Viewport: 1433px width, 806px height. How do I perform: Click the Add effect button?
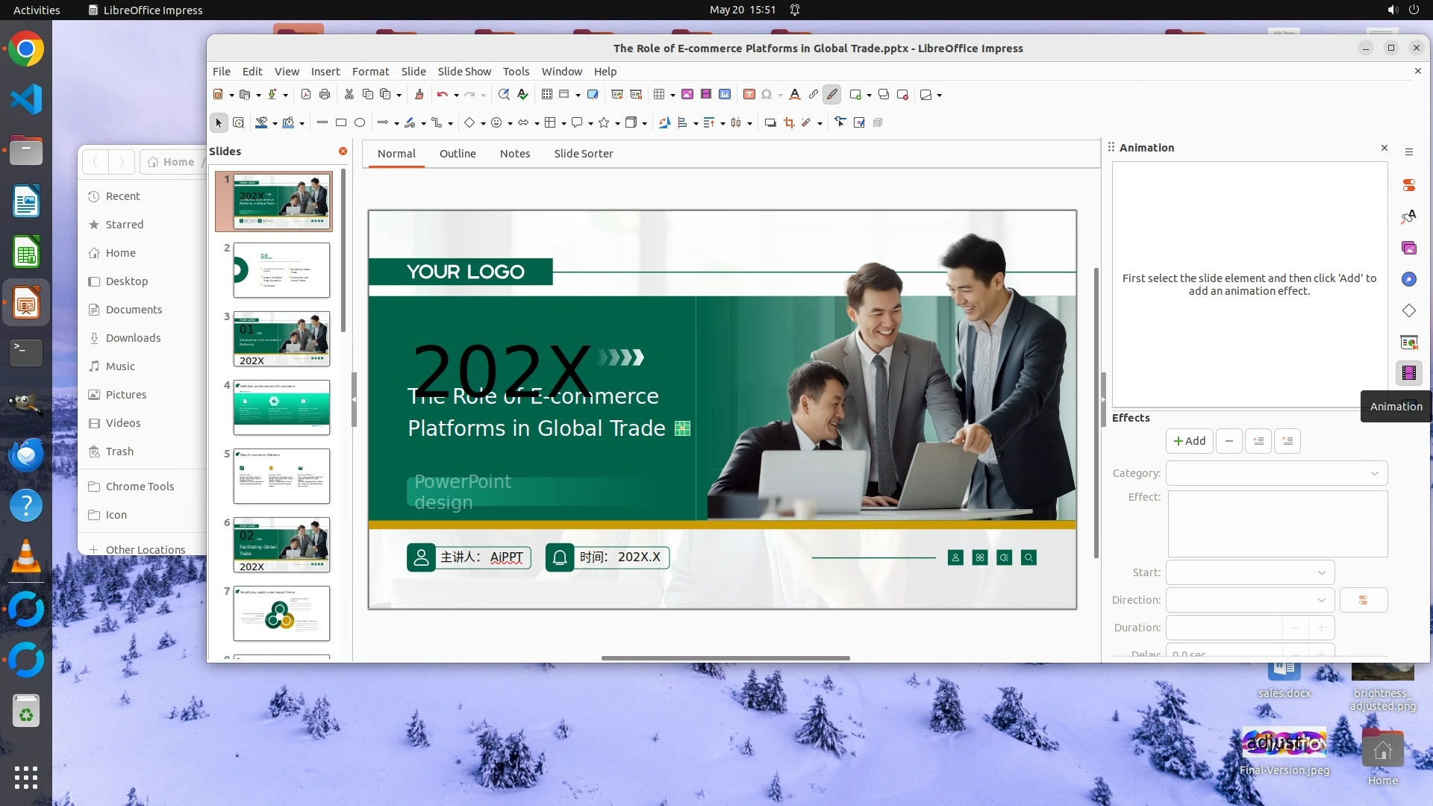1189,441
